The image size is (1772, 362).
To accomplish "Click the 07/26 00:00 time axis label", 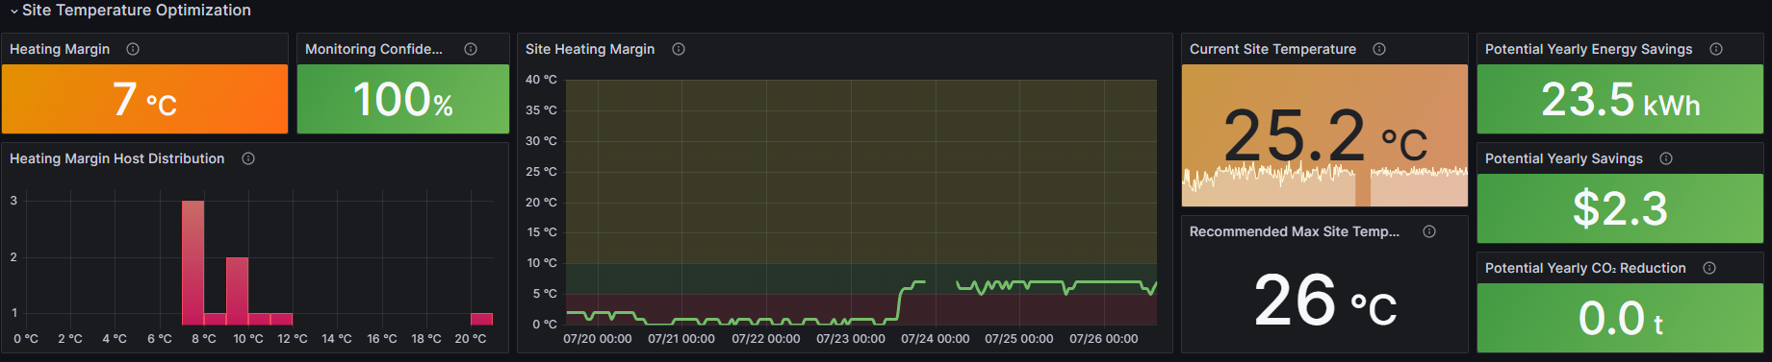I will click(x=1103, y=339).
